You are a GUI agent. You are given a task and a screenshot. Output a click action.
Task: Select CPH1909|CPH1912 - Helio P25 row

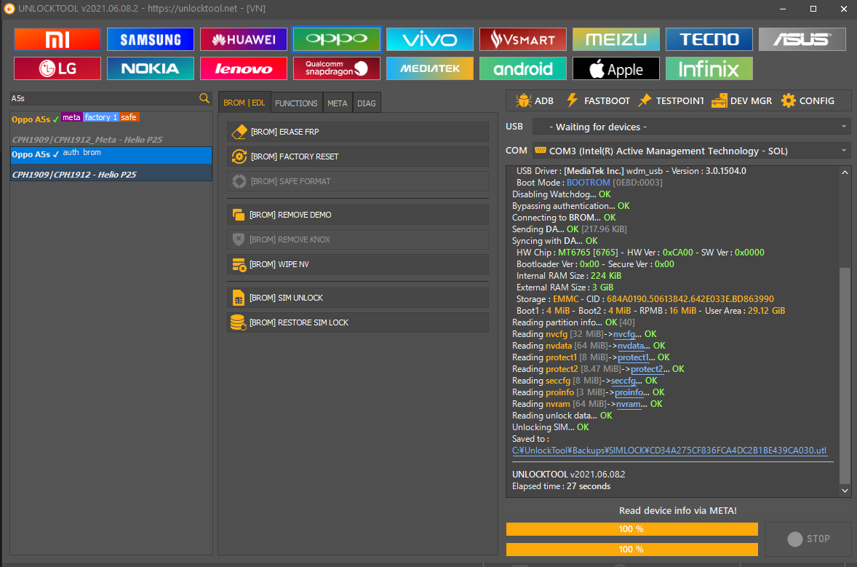111,174
